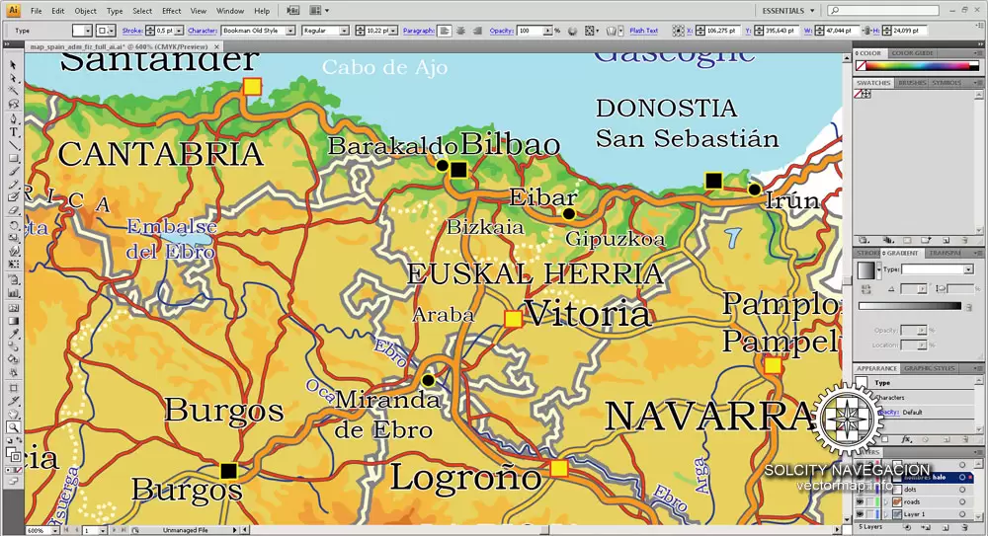Image resolution: width=988 pixels, height=536 pixels.
Task: Open the stroke weight dropdown
Action: (179, 31)
